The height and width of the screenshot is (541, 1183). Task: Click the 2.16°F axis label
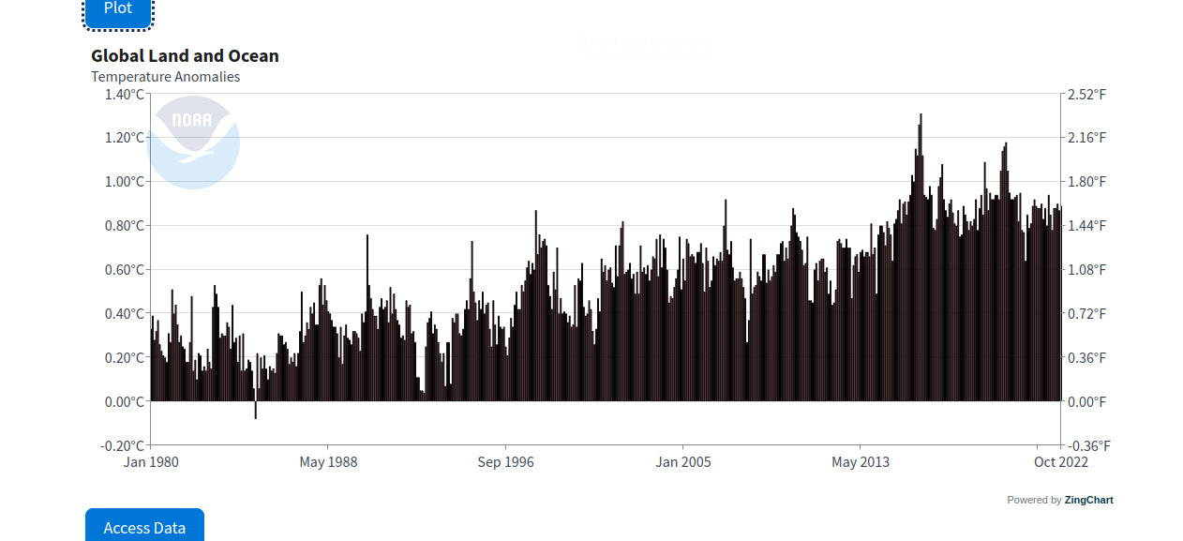click(x=1086, y=138)
